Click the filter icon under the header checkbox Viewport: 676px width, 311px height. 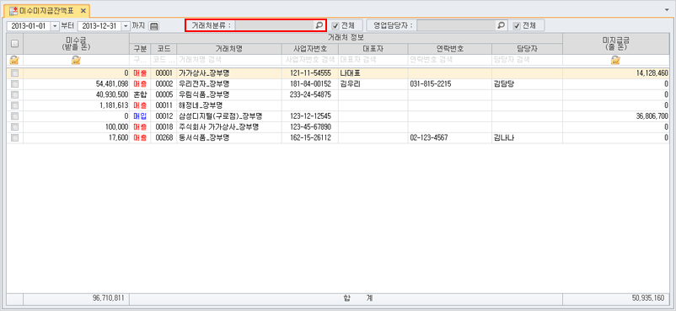point(14,60)
